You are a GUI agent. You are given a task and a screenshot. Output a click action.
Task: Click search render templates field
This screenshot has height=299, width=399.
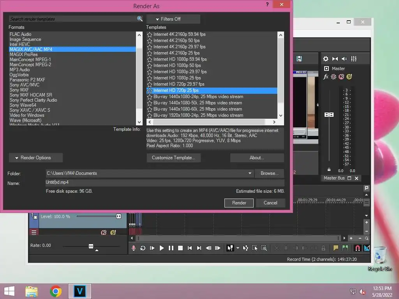73,19
